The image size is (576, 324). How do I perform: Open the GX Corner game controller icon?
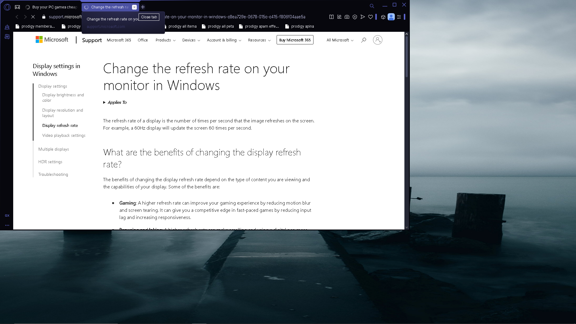pyautogui.click(x=17, y=7)
